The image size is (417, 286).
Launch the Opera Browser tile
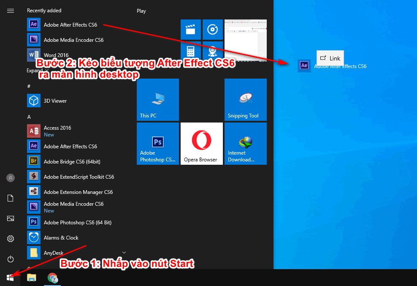coord(202,144)
